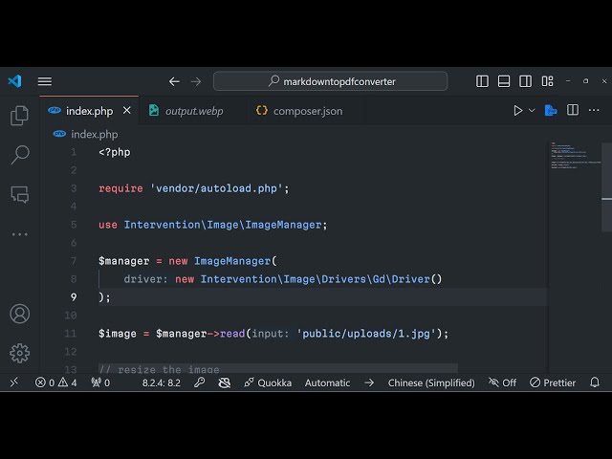612x459 pixels.
Task: Open the Manage gear settings menu
Action: pyautogui.click(x=19, y=353)
